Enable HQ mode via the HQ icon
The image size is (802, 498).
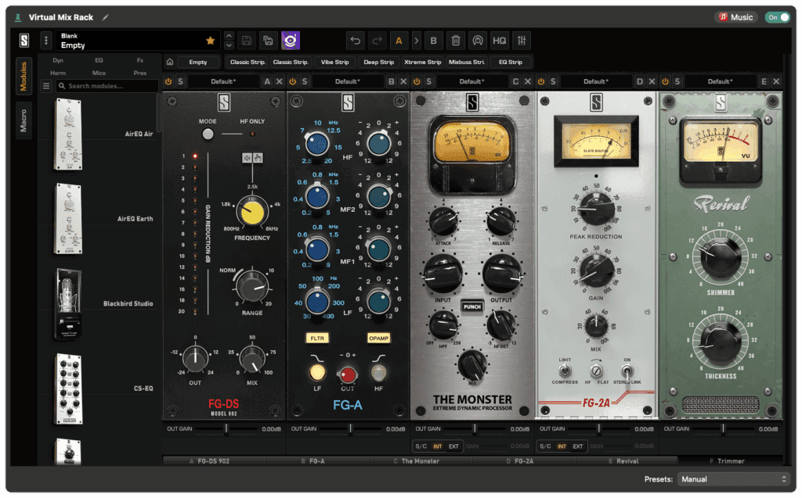(x=499, y=40)
